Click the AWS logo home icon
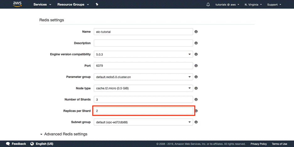This screenshot has height=147, width=294. [x=17, y=4]
